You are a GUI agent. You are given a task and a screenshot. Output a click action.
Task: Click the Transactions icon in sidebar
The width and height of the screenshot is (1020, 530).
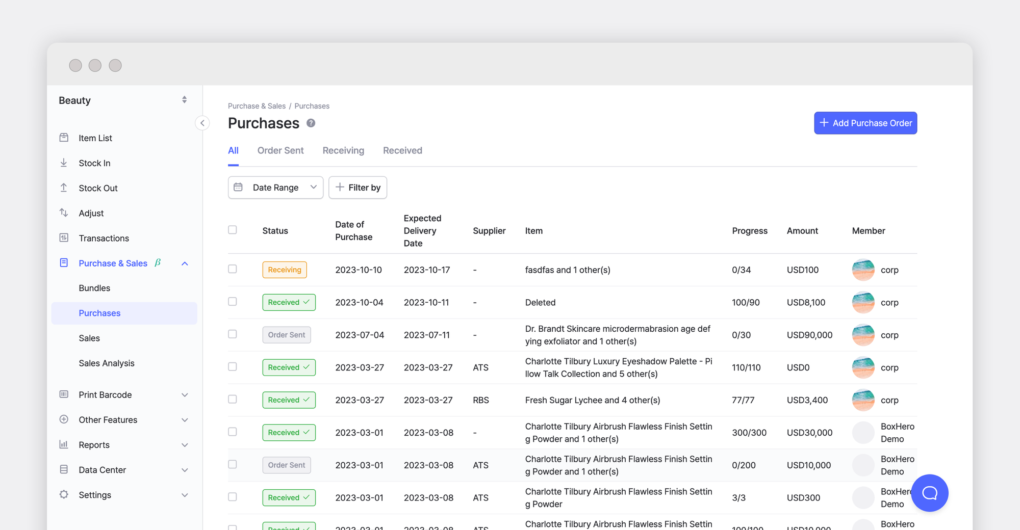(x=64, y=237)
